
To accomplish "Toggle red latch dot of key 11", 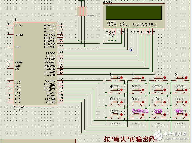I will tap(186, 102).
